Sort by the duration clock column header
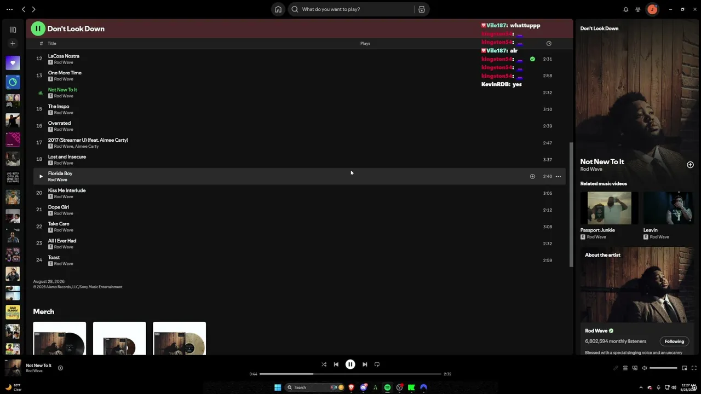 click(549, 43)
